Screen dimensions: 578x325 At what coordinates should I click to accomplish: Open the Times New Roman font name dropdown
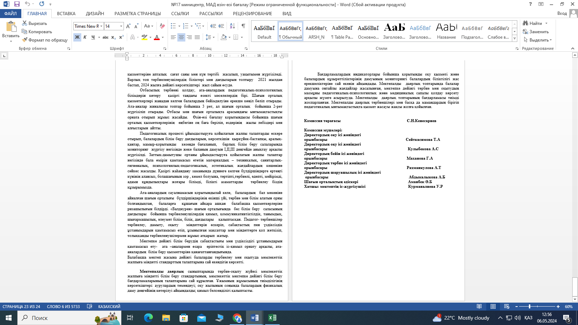click(102, 26)
